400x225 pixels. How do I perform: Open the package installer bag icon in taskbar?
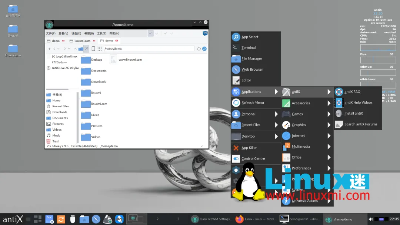coord(49,219)
